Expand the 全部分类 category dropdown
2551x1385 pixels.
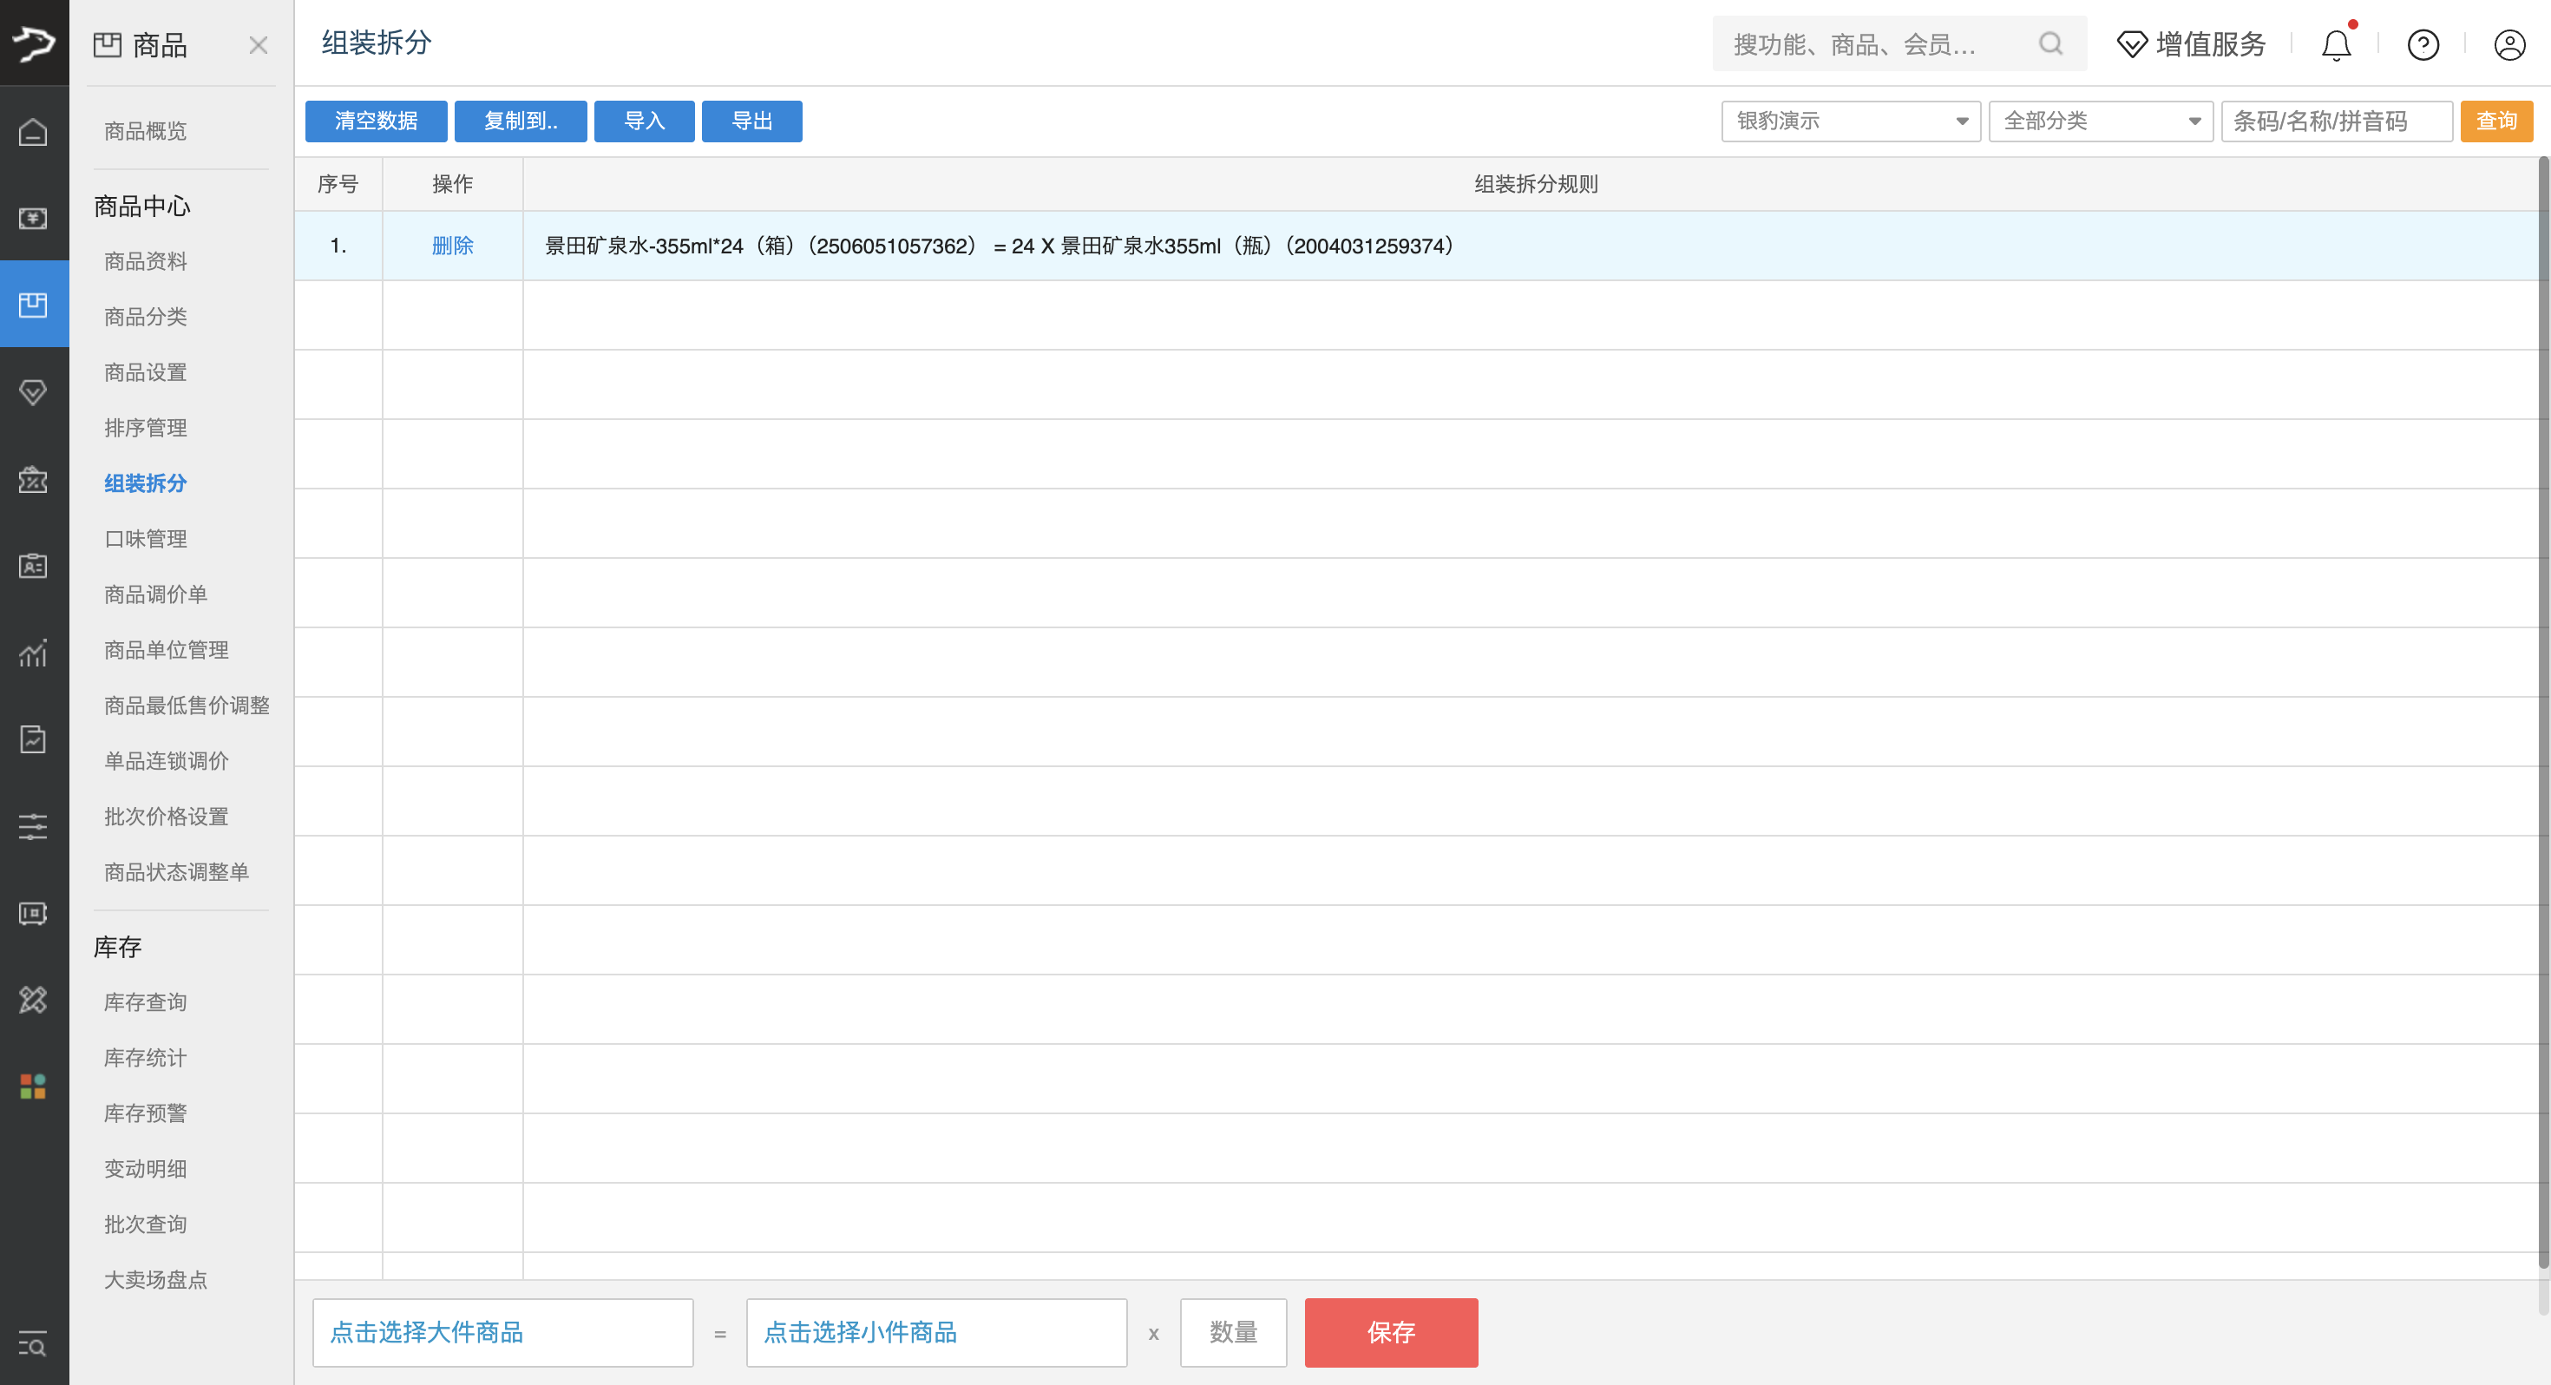(2100, 121)
